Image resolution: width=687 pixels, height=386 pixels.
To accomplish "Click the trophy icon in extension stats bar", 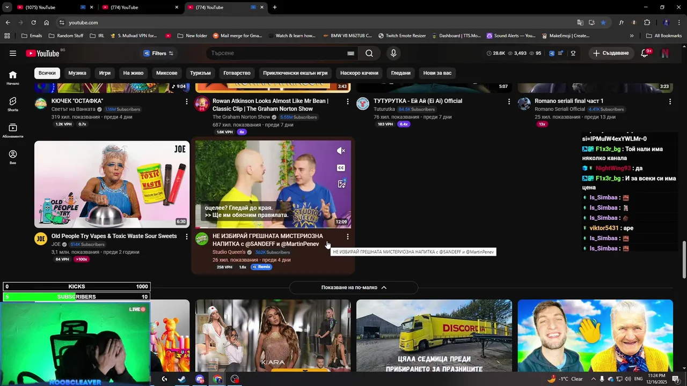I will 573,53.
